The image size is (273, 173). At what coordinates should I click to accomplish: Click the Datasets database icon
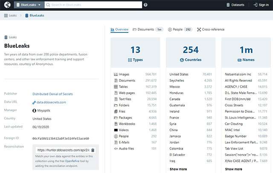coord(228,5)
